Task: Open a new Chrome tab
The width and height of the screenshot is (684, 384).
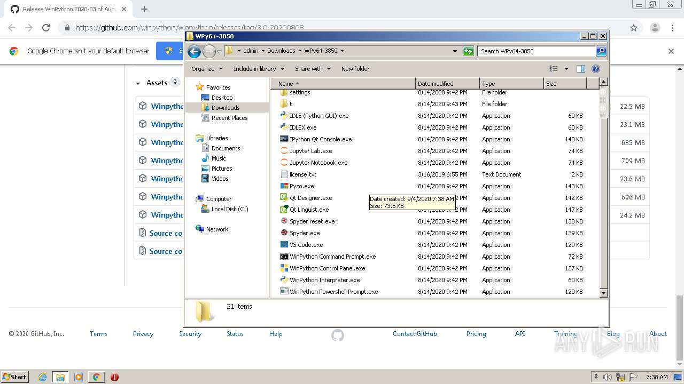Action: click(144, 9)
